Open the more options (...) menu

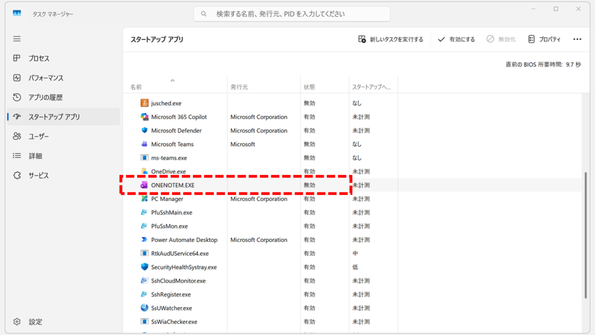[577, 38]
